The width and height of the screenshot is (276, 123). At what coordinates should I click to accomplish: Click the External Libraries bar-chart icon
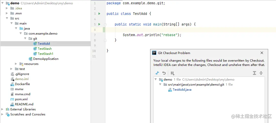[8, 109]
